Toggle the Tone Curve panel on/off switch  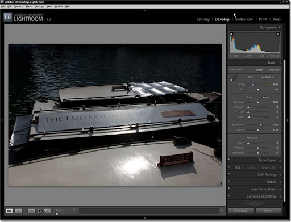click(x=228, y=160)
